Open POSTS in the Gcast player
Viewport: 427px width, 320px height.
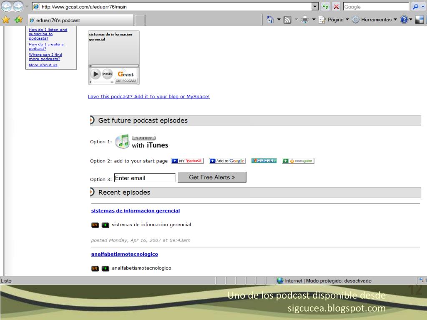tap(107, 74)
